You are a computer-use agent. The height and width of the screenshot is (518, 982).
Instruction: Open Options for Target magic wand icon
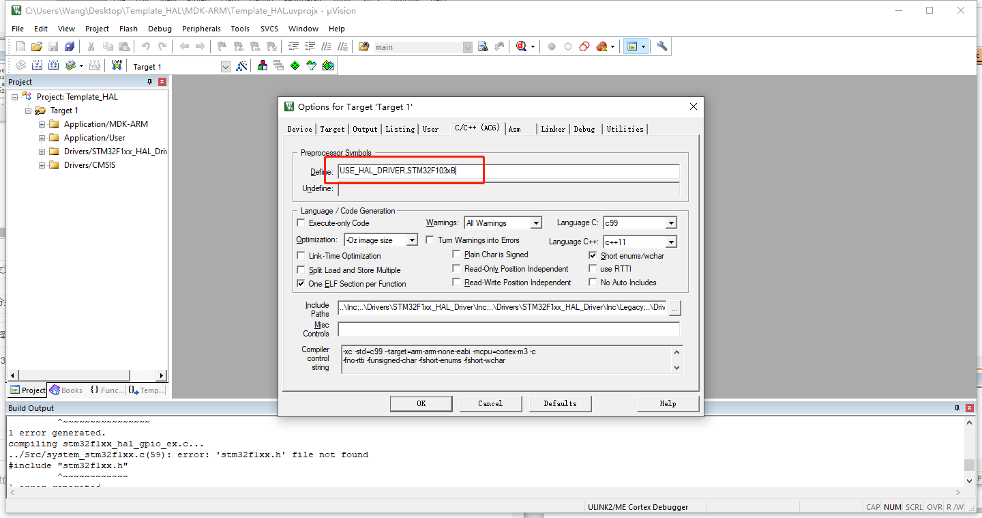[x=241, y=66]
